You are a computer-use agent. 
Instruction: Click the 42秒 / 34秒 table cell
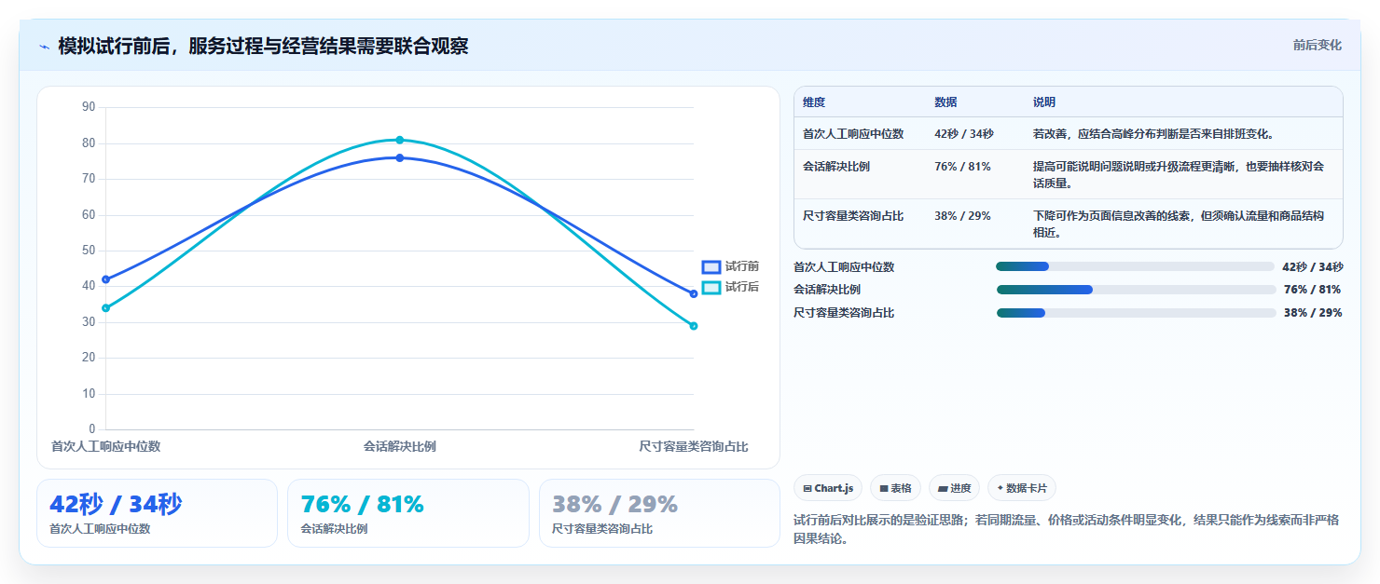tap(964, 134)
